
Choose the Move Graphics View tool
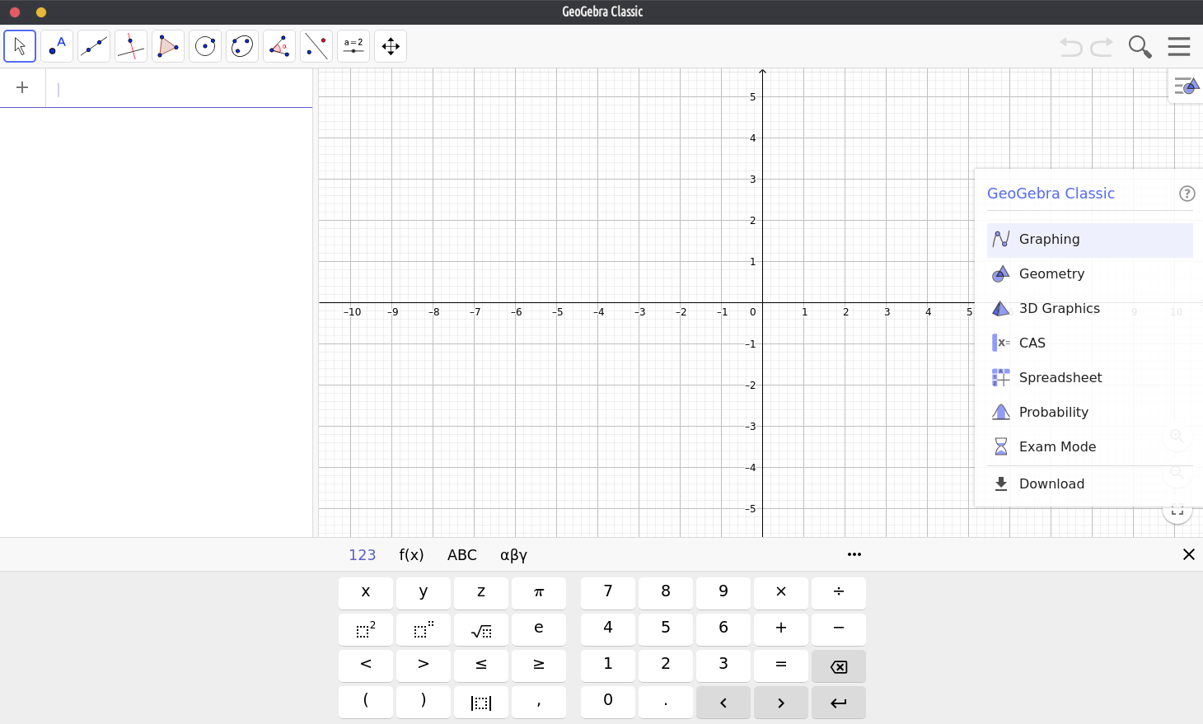(391, 46)
